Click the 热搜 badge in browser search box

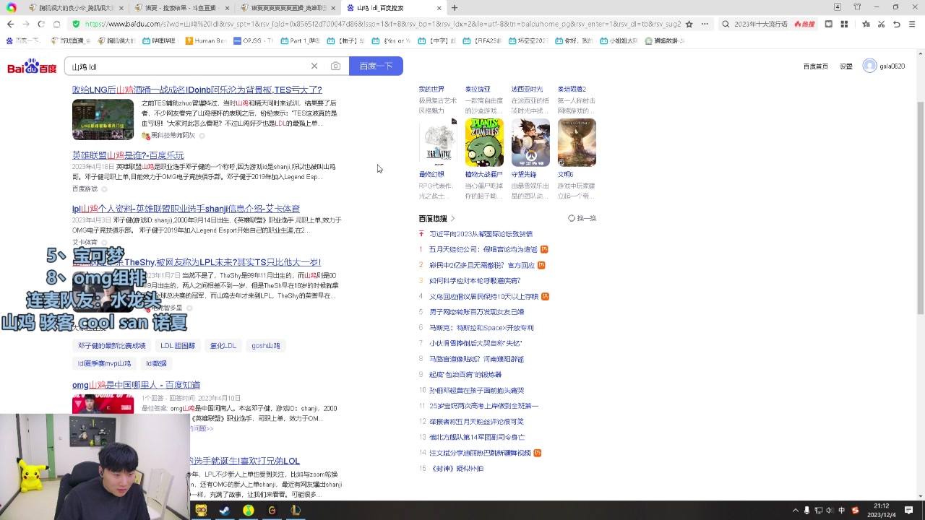point(804,24)
